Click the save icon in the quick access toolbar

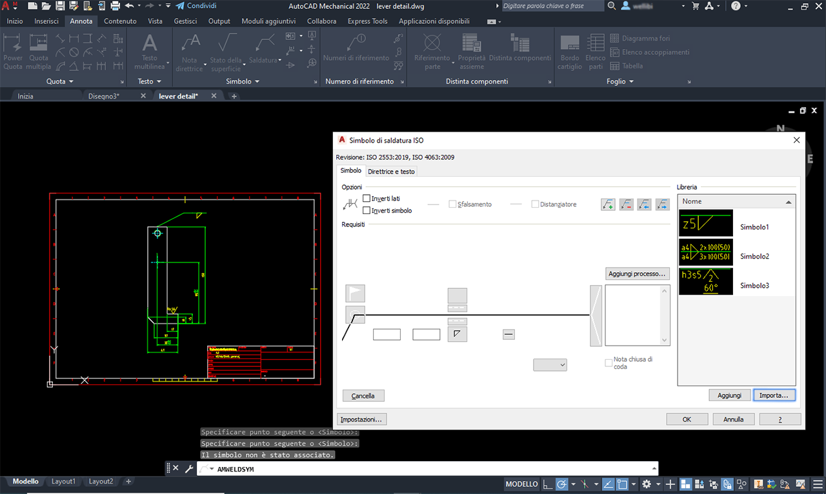click(60, 6)
